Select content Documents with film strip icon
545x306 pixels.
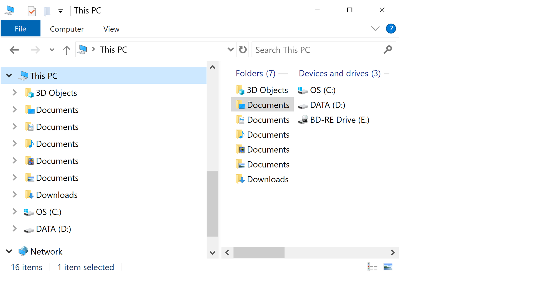(x=263, y=150)
